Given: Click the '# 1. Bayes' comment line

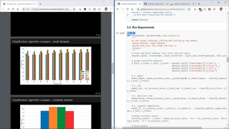Looking at the screenshot, I should (137, 76).
